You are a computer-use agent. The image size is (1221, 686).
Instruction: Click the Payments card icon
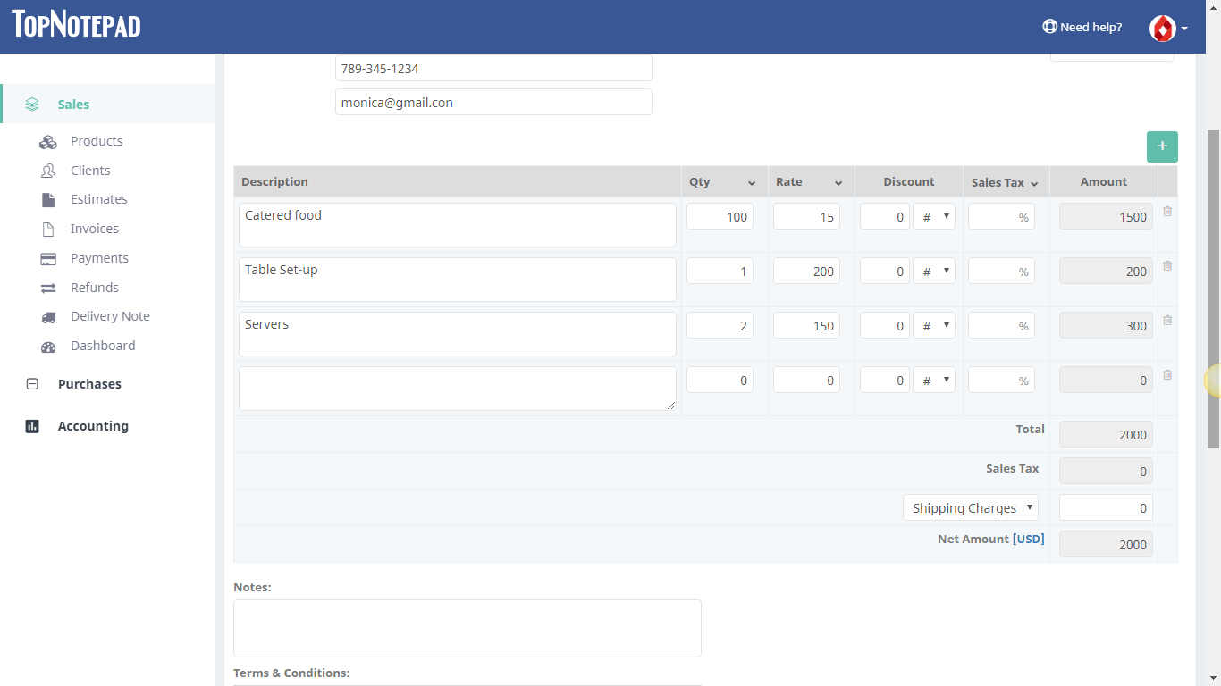(48, 259)
